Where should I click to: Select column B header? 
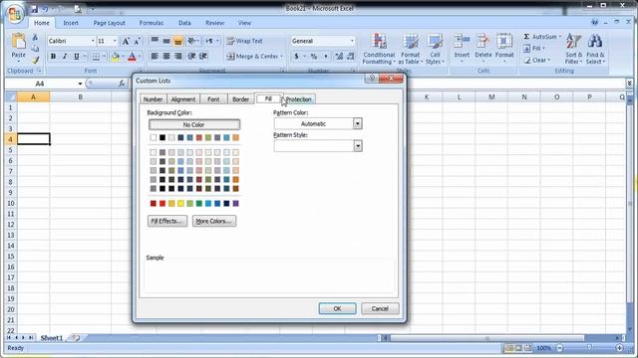point(80,97)
